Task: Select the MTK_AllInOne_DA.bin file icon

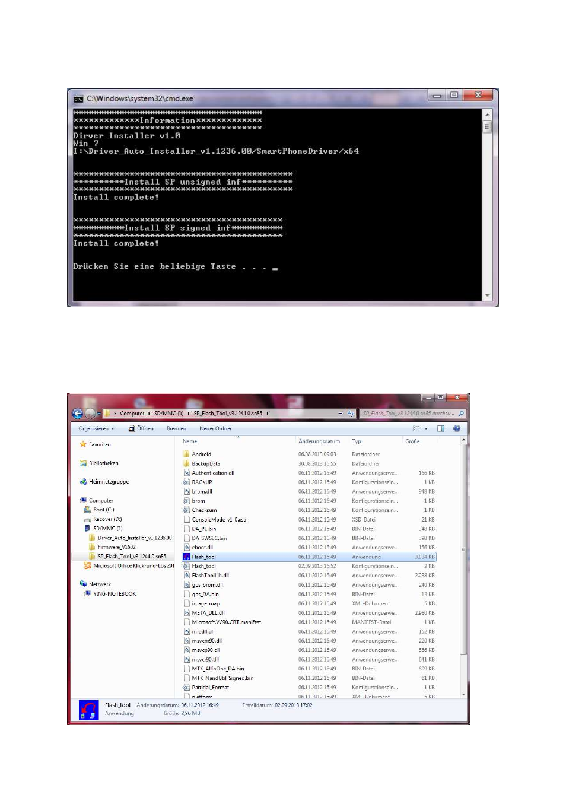Action: pos(186,669)
